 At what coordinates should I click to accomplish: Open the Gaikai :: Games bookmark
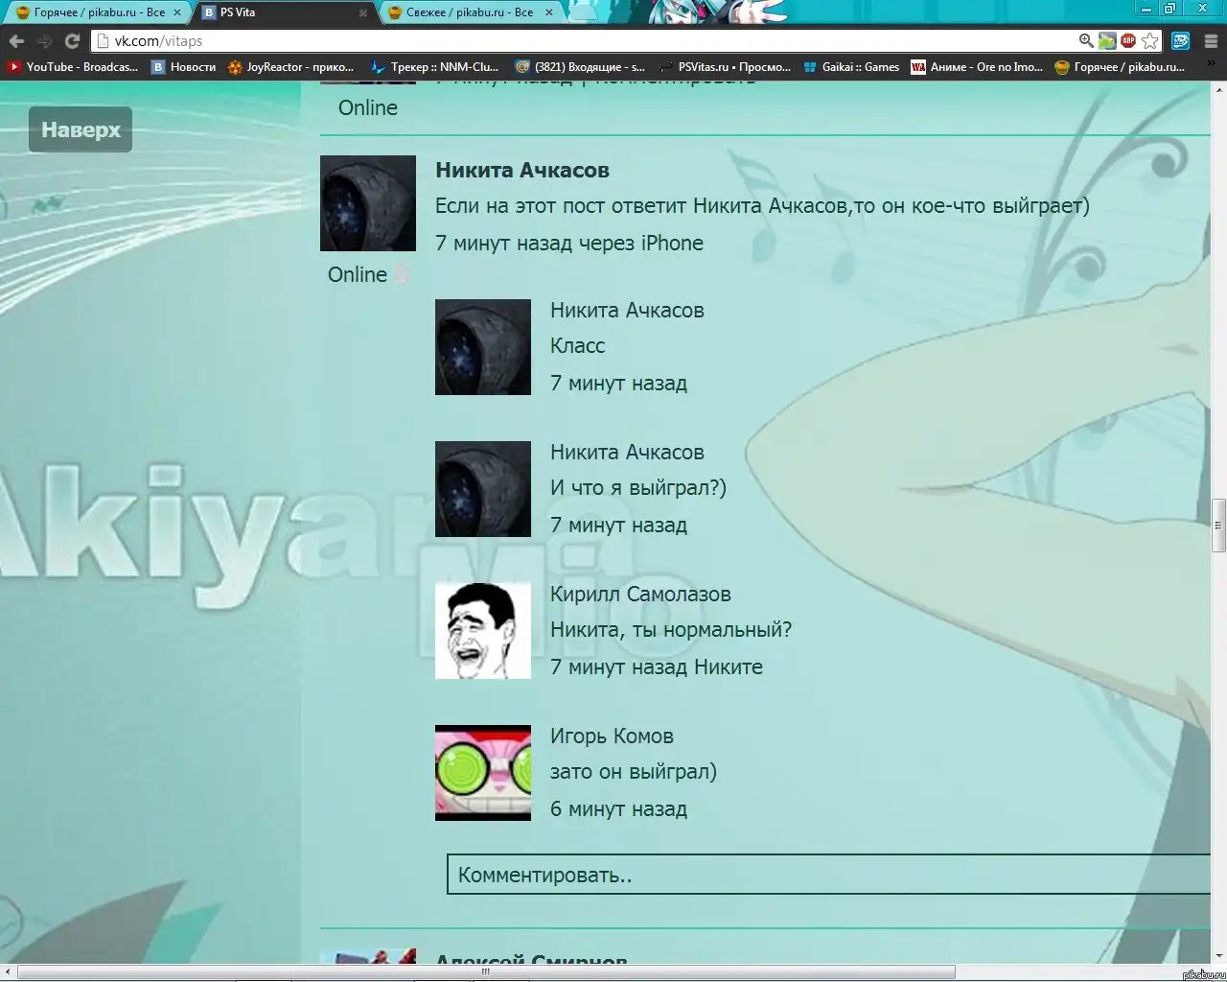851,67
